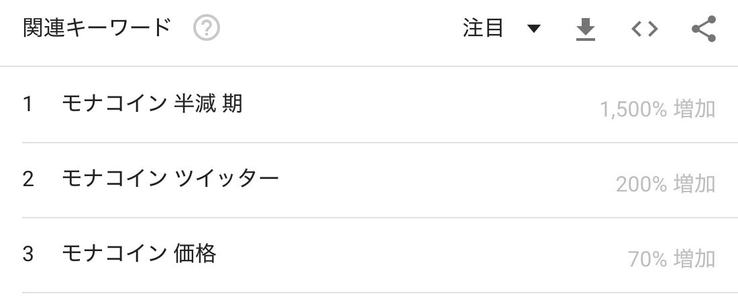Open the embed code icon

tap(644, 29)
